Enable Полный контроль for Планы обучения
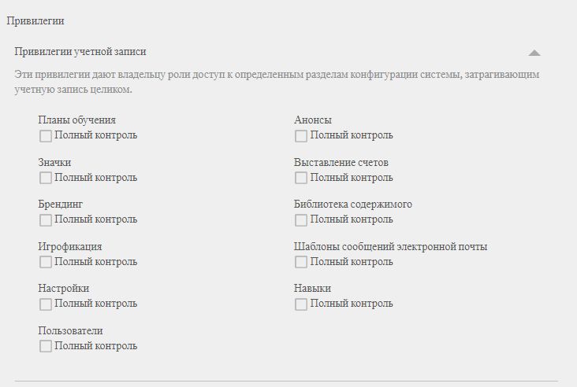577x387 pixels. (46, 135)
